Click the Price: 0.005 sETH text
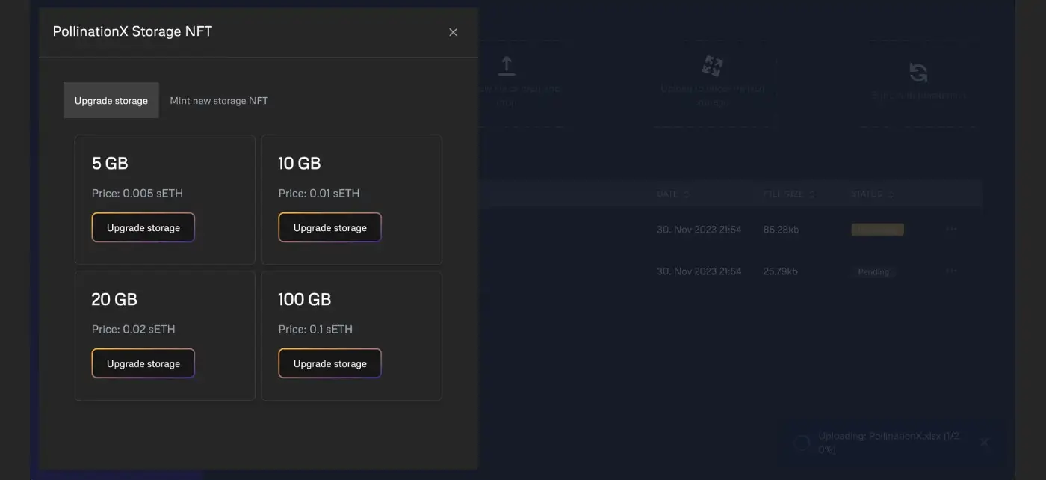The width and height of the screenshot is (1046, 480). point(137,193)
